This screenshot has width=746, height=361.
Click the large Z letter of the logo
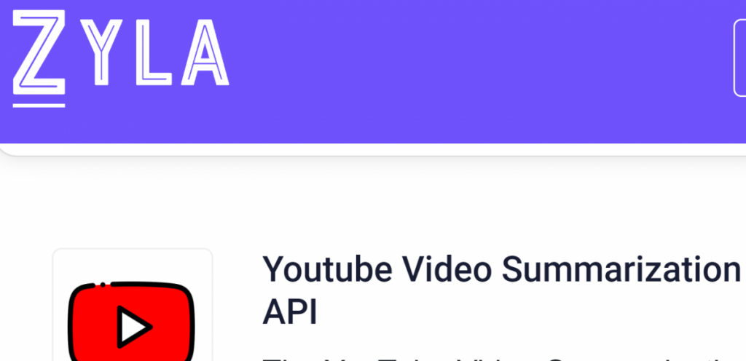coord(39,52)
